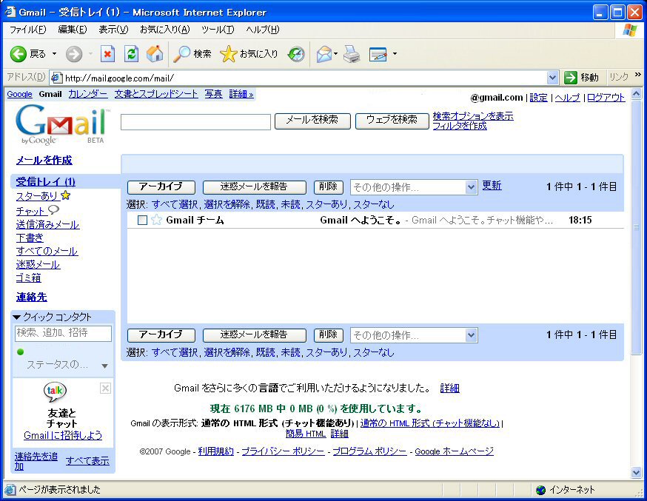Click the メールを検索 button

pos(312,121)
